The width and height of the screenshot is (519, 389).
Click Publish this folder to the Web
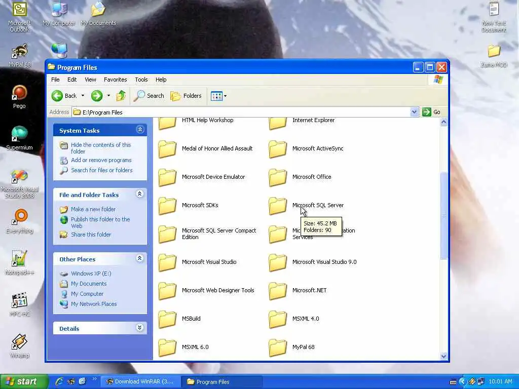[x=100, y=223]
